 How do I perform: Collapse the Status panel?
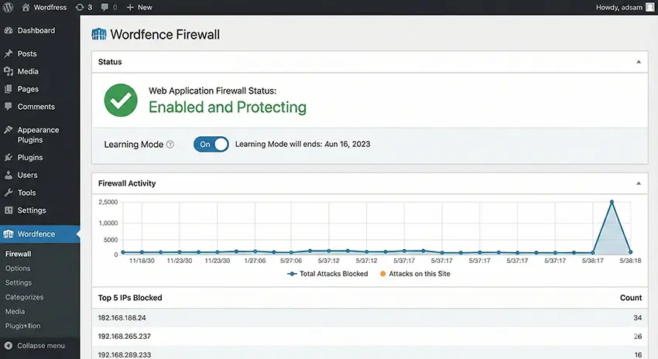pyautogui.click(x=639, y=62)
